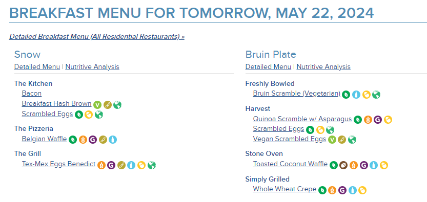Open Quinoa Scramble w/ Asparagus details
The height and width of the screenshot is (202, 427).
click(302, 119)
